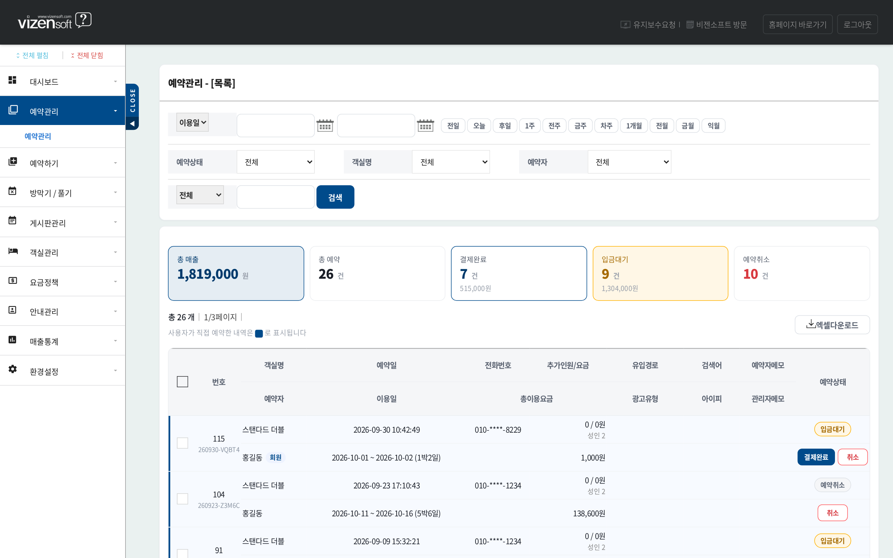Check the checkbox for reservation 115
Screen dimensions: 893x558
point(182,443)
